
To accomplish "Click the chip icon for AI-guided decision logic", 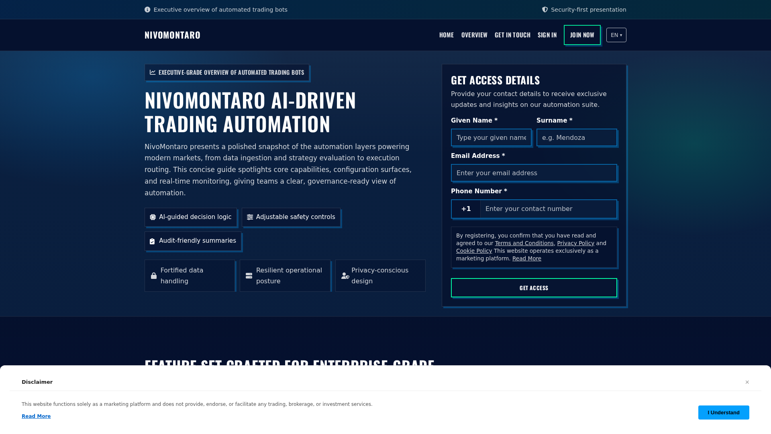I will pos(153,217).
